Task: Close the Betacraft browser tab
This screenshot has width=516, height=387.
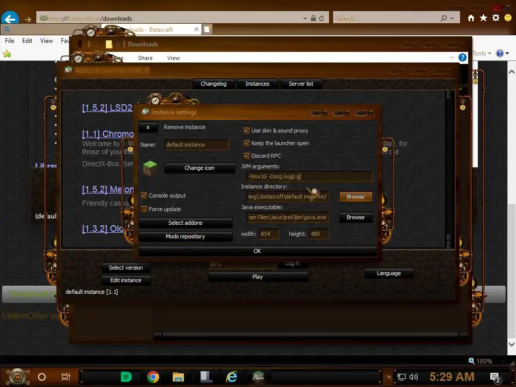Action: [x=197, y=29]
